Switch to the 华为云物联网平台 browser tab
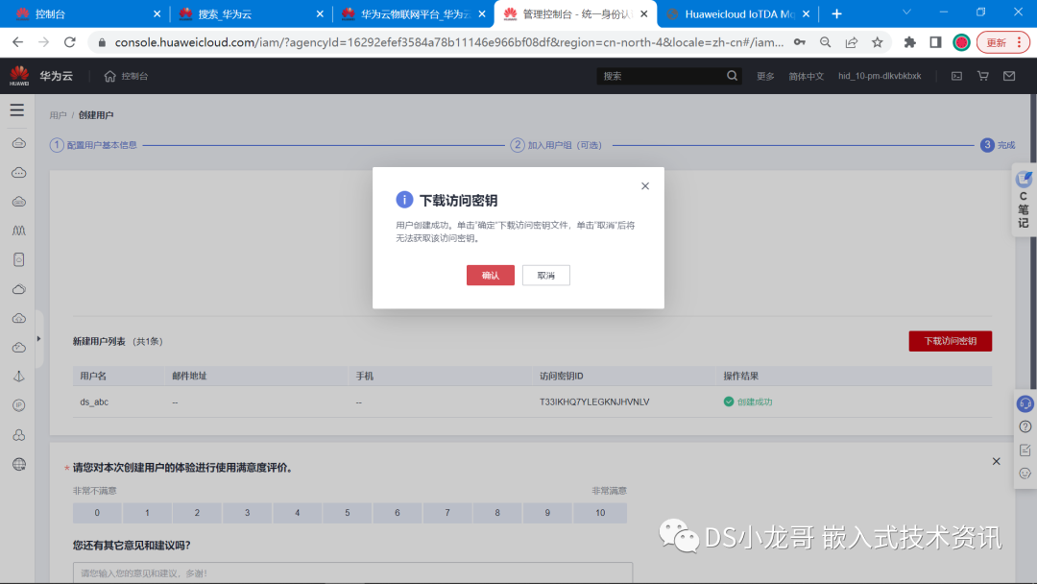Image resolution: width=1037 pixels, height=584 pixels. (x=408, y=13)
